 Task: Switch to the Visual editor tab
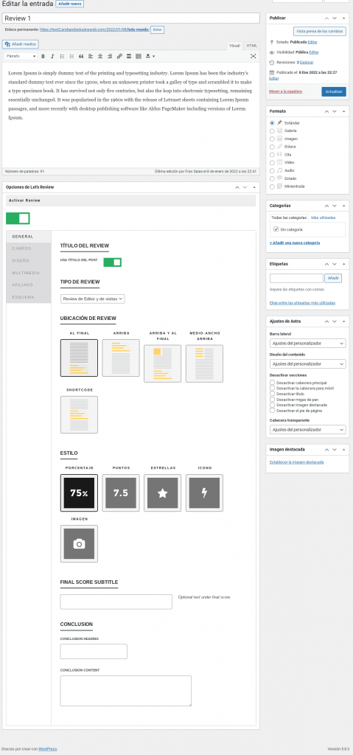(x=234, y=46)
